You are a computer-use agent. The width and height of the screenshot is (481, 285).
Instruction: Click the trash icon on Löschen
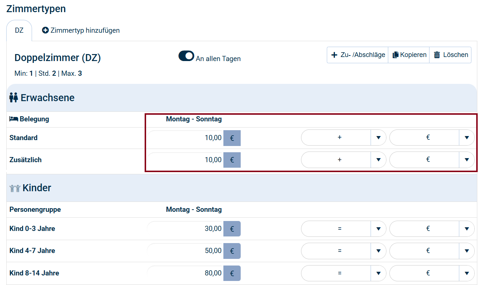[x=437, y=55]
